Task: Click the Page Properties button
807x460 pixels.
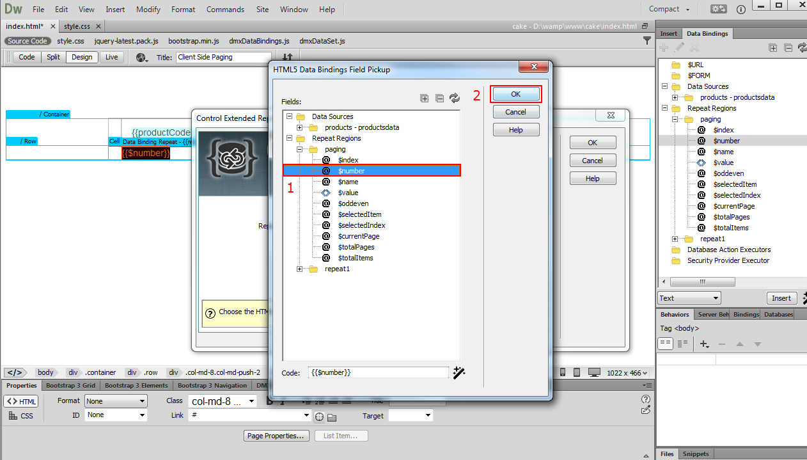Action: 277,436
